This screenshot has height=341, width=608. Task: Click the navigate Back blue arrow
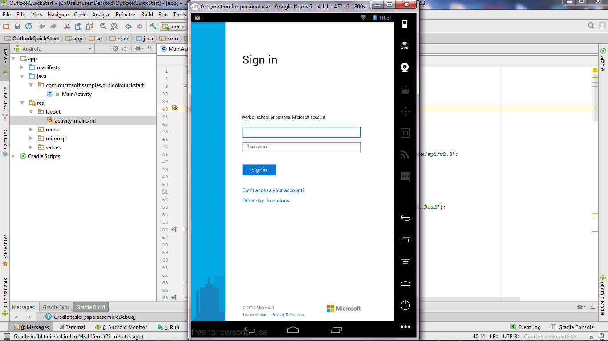(x=128, y=27)
